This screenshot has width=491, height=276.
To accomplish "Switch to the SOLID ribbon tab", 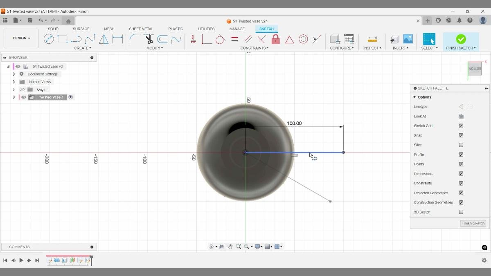I will pos(53,29).
